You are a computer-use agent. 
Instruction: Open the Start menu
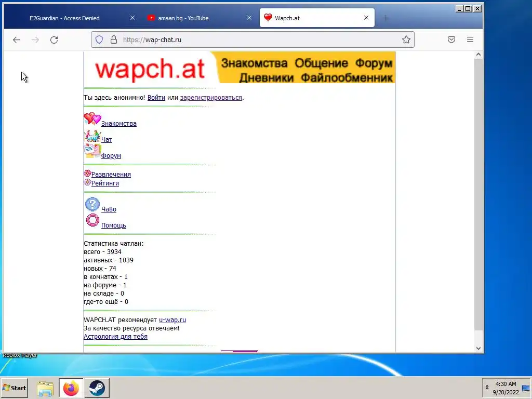[14, 388]
